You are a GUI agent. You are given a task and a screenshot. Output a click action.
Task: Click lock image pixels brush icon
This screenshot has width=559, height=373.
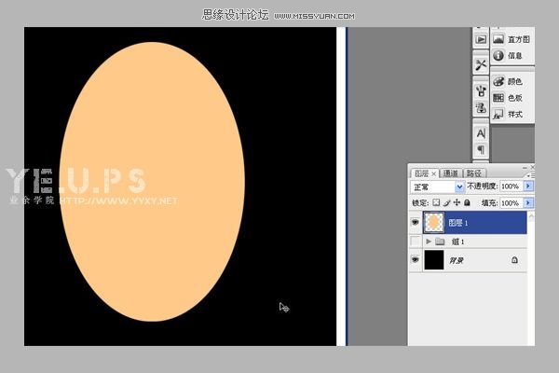[446, 202]
